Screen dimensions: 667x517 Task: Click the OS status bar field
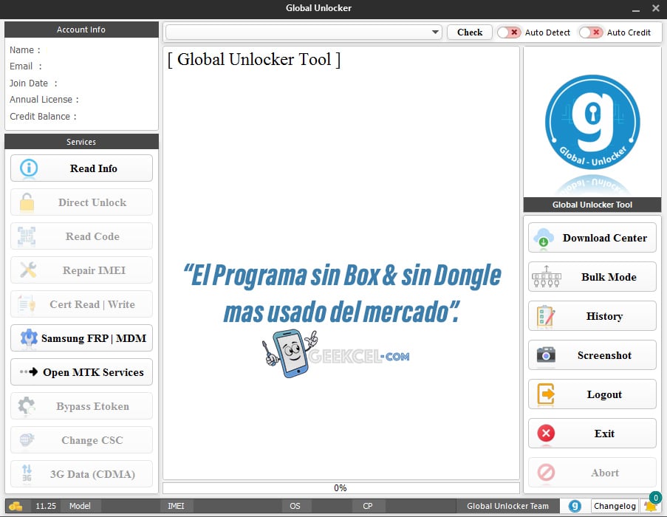(x=295, y=506)
